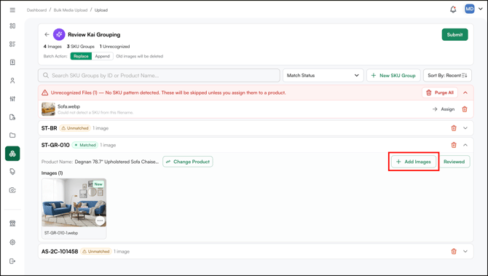Click the MD user avatar
The height and width of the screenshot is (276, 488).
pos(469,9)
